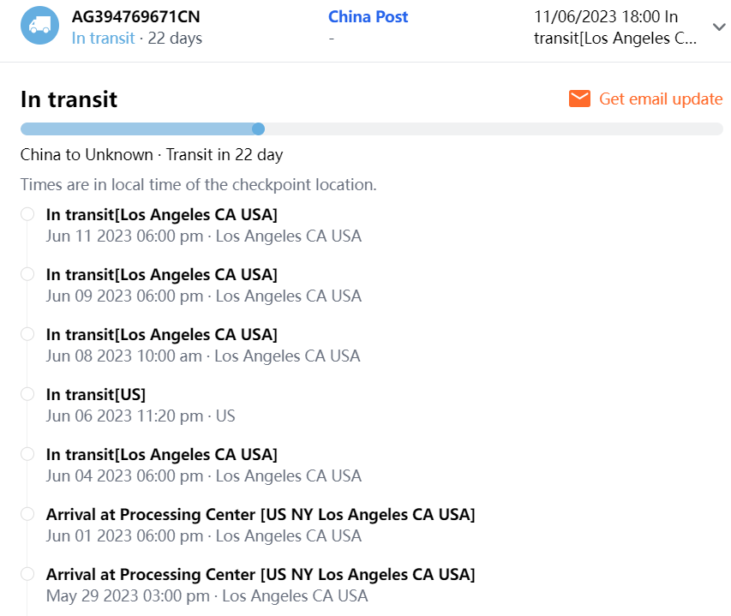This screenshot has width=731, height=616.
Task: Click the In transit[US] checkpoint marker
Action: (27, 394)
